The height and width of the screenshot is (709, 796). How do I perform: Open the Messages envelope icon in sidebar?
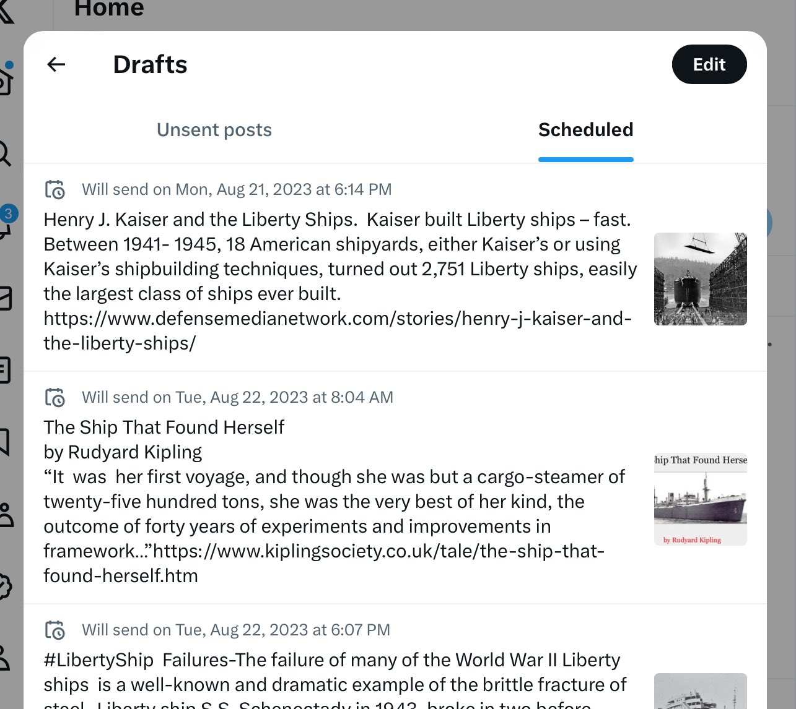(x=4, y=298)
